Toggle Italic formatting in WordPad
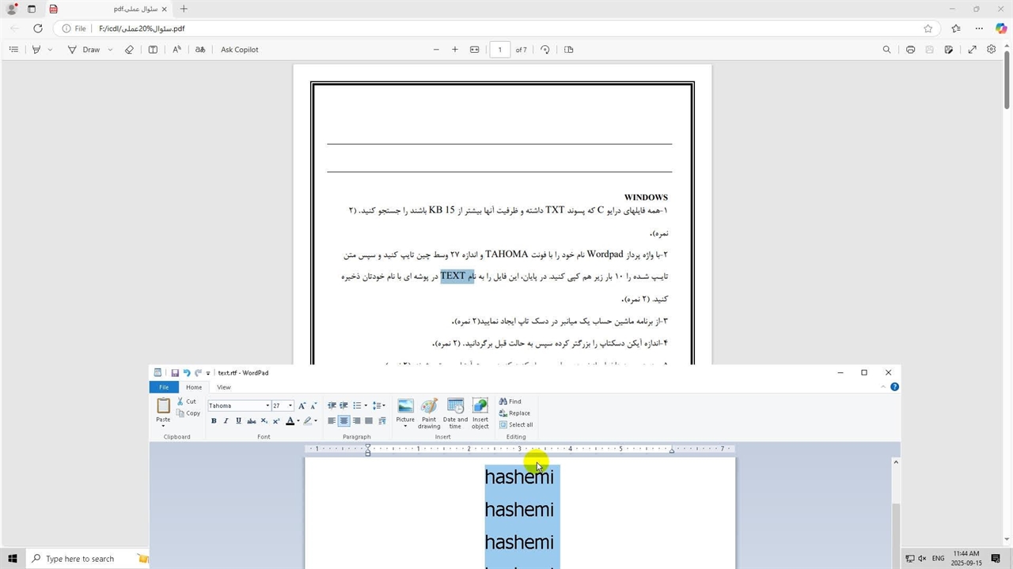This screenshot has height=569, width=1013. [x=226, y=421]
